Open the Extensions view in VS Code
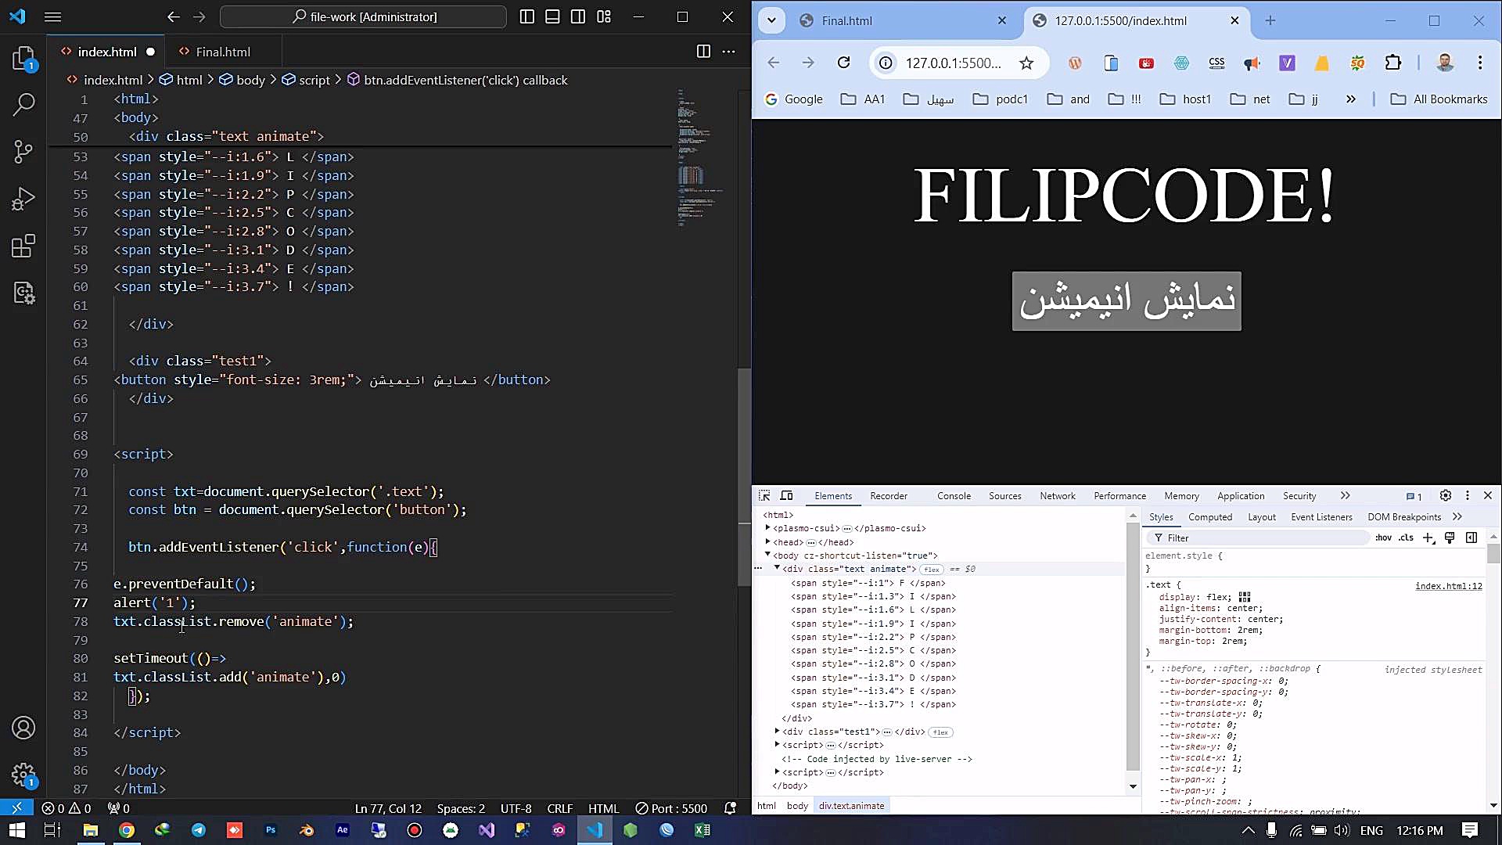 pos(24,246)
